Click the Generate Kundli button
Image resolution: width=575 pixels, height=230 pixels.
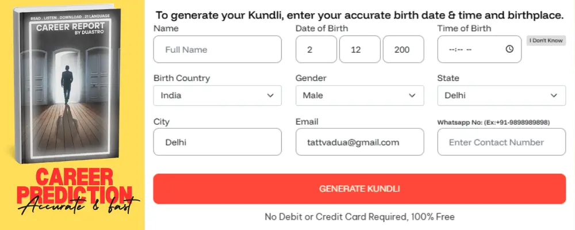pos(359,189)
